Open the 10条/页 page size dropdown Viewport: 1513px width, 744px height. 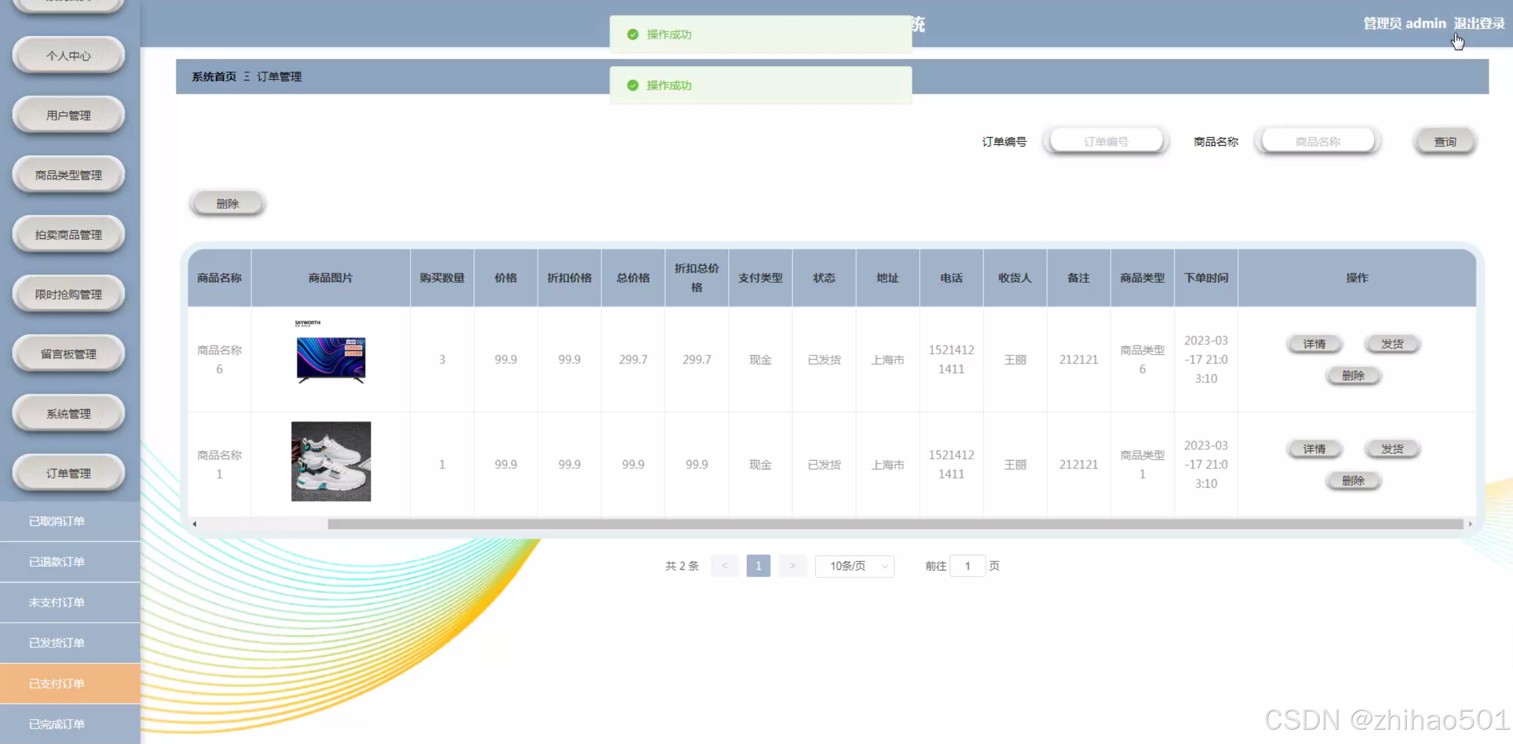coord(854,566)
